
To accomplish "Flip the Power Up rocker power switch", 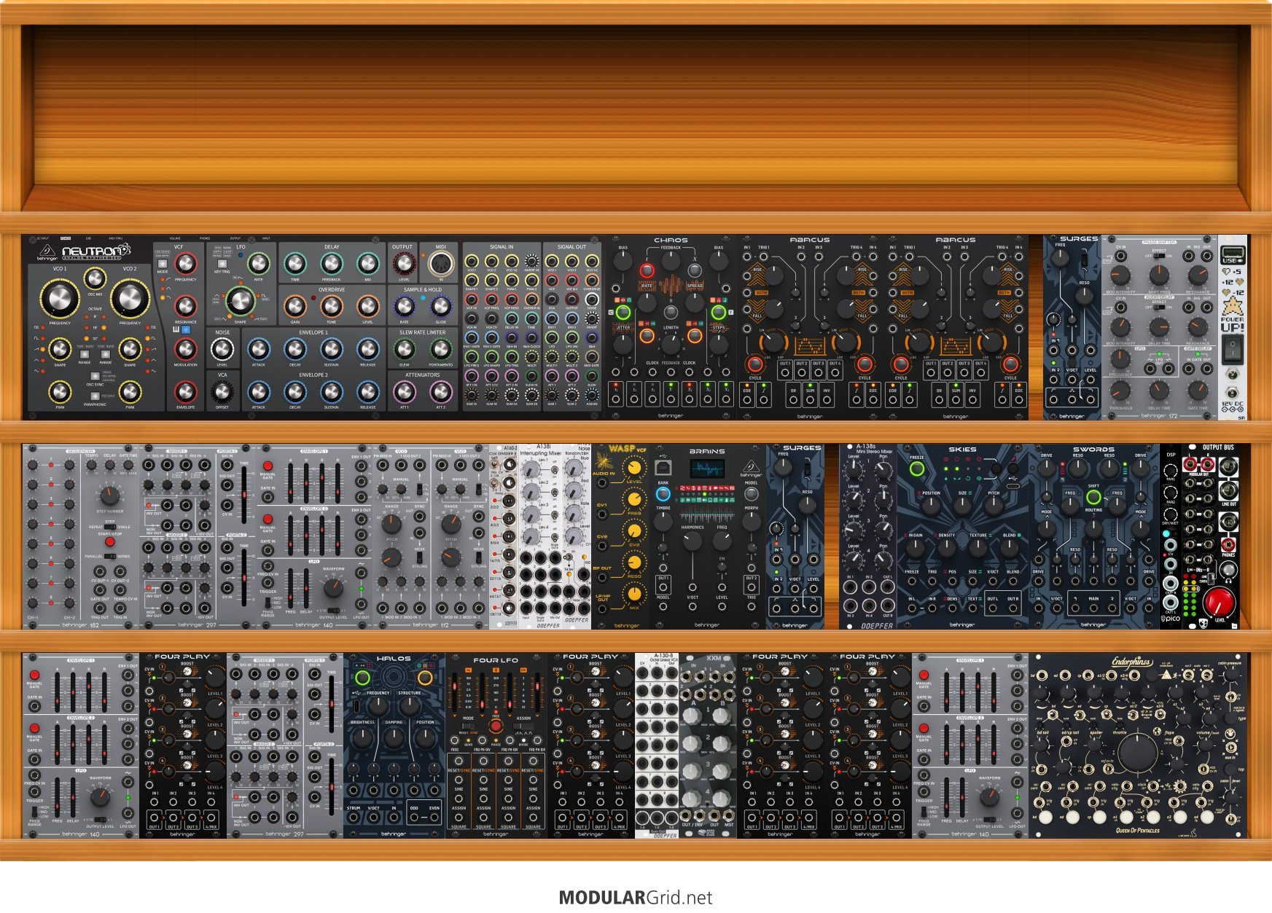I will 1232,350.
